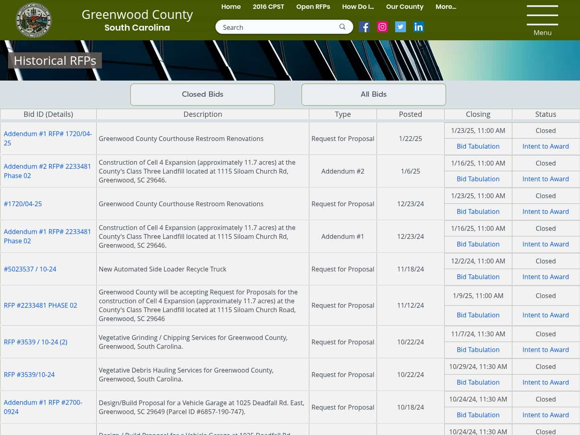Image resolution: width=580 pixels, height=435 pixels.
Task: Open the 2016 CPST page
Action: tap(268, 6)
